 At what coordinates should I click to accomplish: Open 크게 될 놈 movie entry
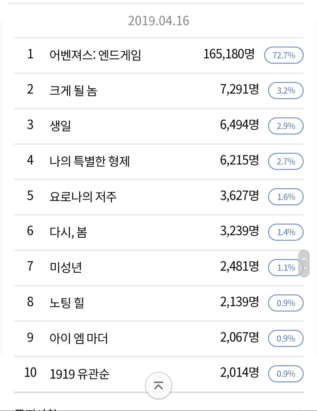[x=73, y=90]
